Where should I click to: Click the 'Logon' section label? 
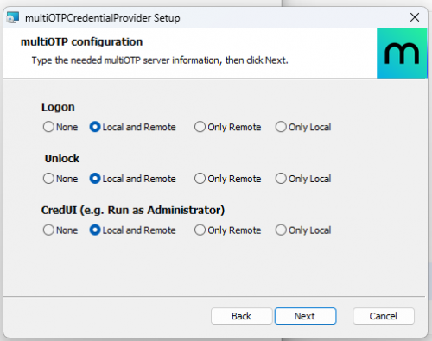(58, 107)
